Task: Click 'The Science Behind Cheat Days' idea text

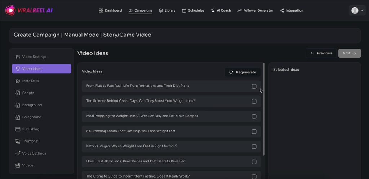Action: [x=141, y=101]
